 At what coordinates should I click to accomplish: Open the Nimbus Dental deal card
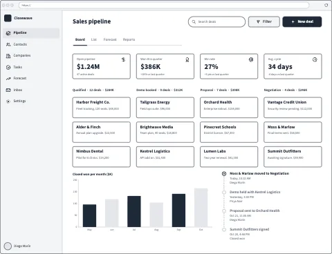101,157
